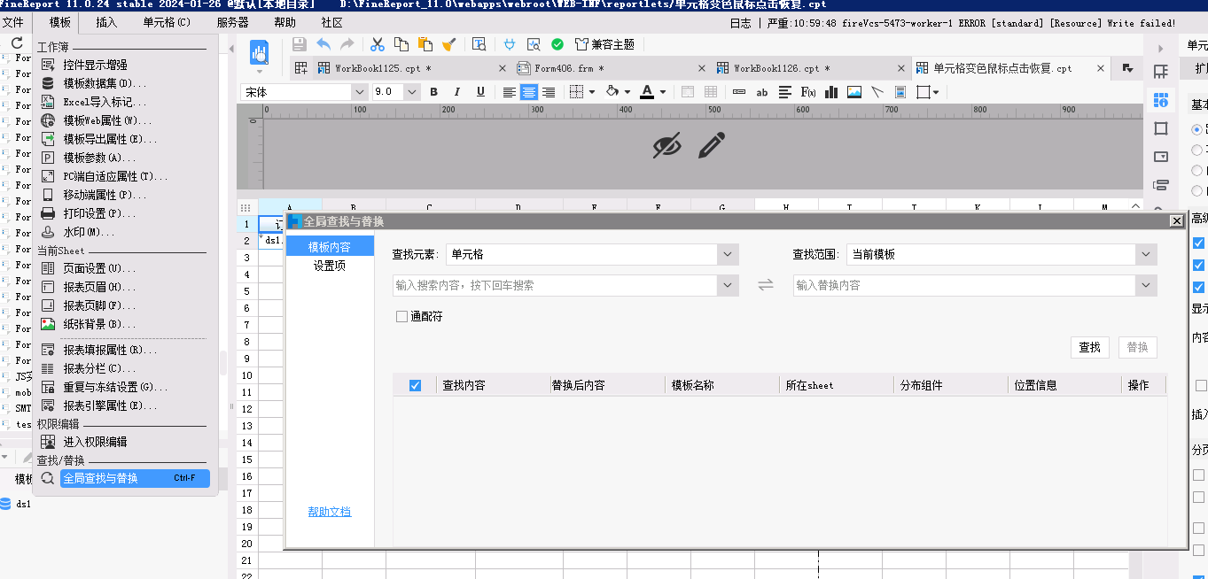Screen dimensions: 1208x579
Task: Click the pencil edit icon above grid
Action: (711, 145)
